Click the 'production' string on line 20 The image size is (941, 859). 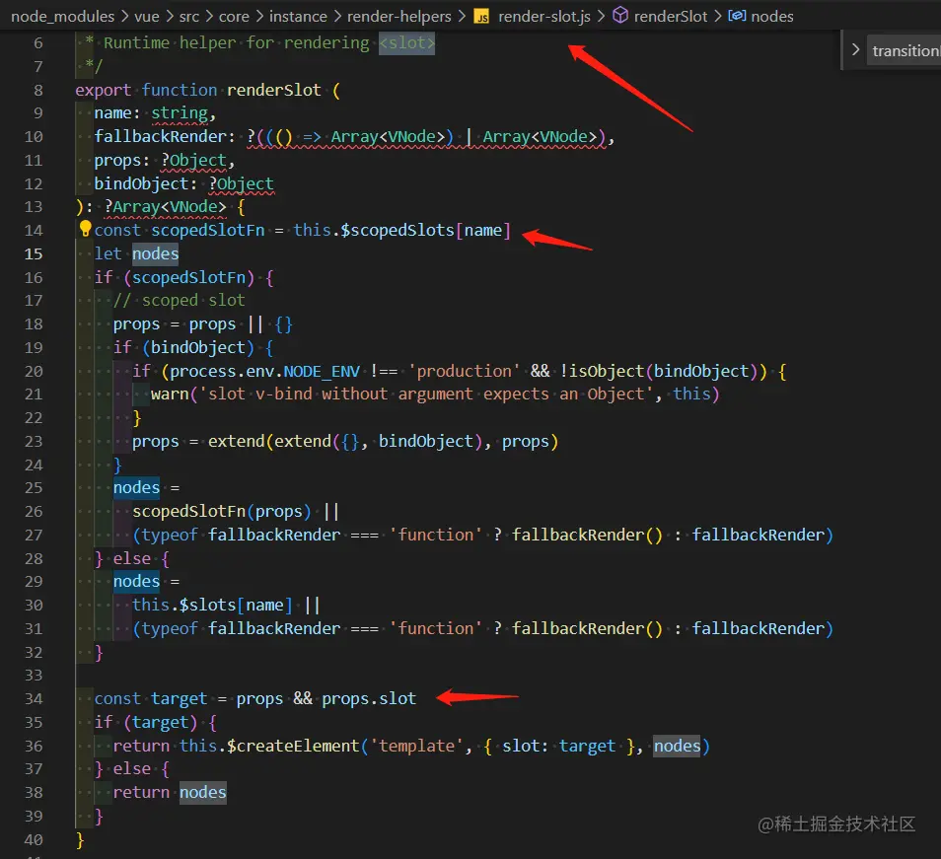(x=464, y=372)
